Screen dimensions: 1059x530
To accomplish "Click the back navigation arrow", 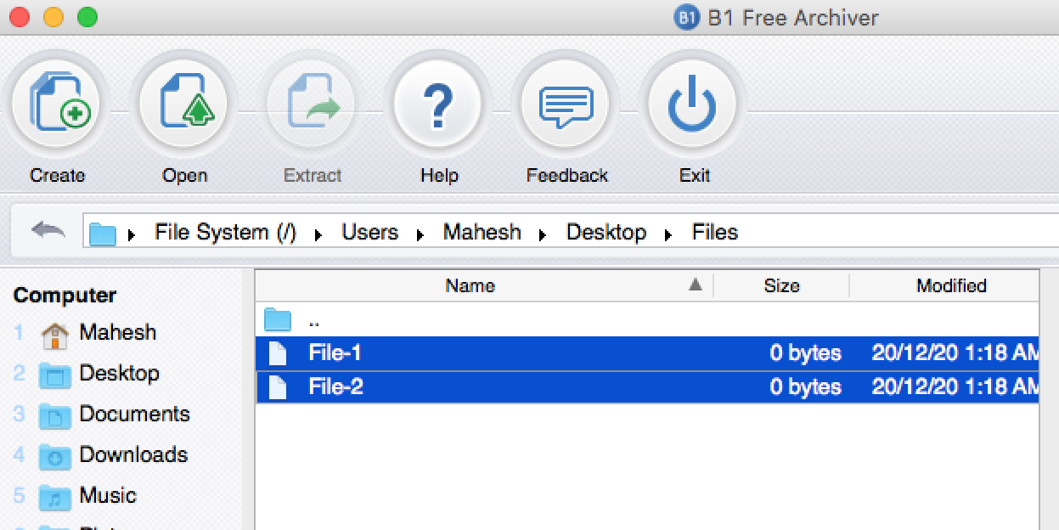I will (x=48, y=229).
